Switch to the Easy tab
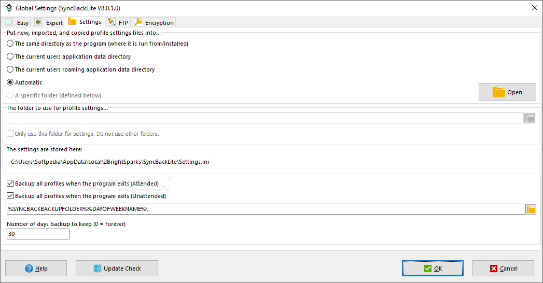The image size is (543, 283). click(17, 22)
